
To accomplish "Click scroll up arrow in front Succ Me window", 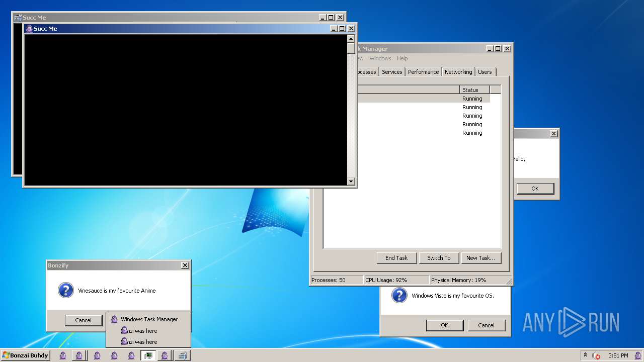I will [351, 38].
